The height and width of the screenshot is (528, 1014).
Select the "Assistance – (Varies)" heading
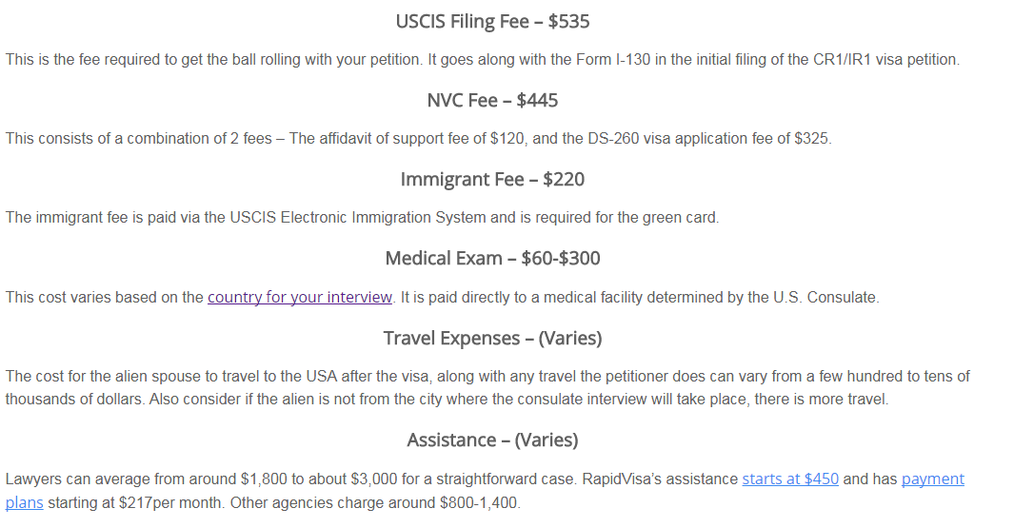(x=493, y=440)
